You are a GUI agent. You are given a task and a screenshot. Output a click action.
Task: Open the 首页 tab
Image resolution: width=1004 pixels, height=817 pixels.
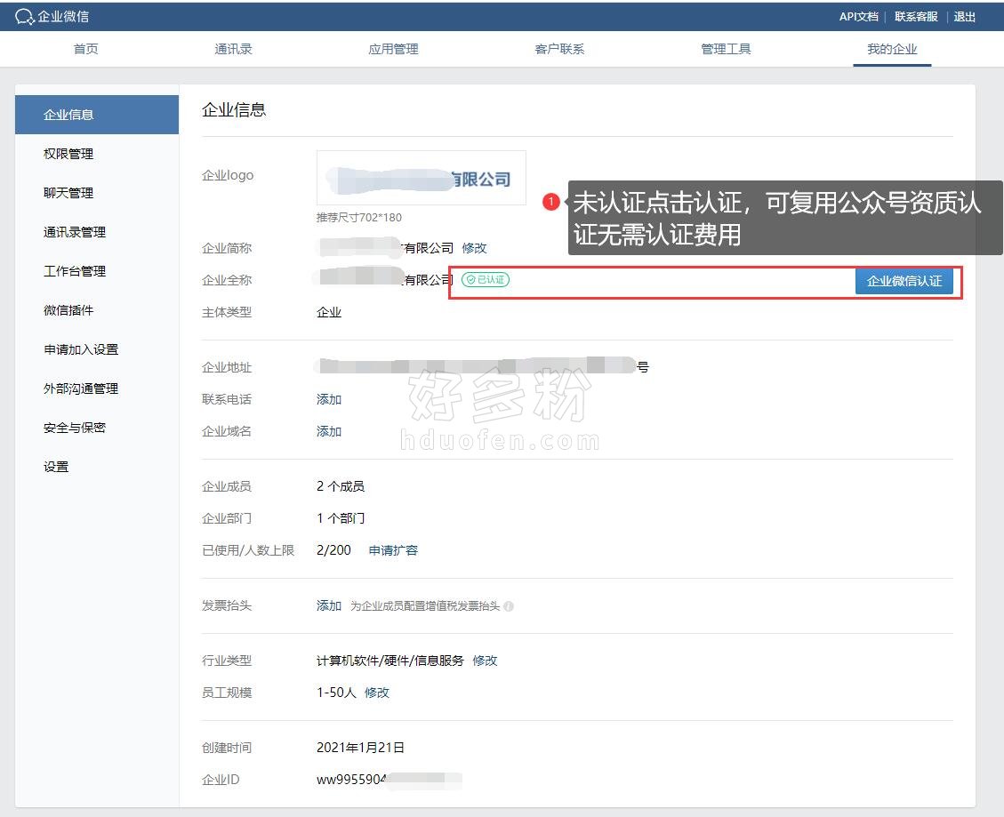pyautogui.click(x=85, y=49)
